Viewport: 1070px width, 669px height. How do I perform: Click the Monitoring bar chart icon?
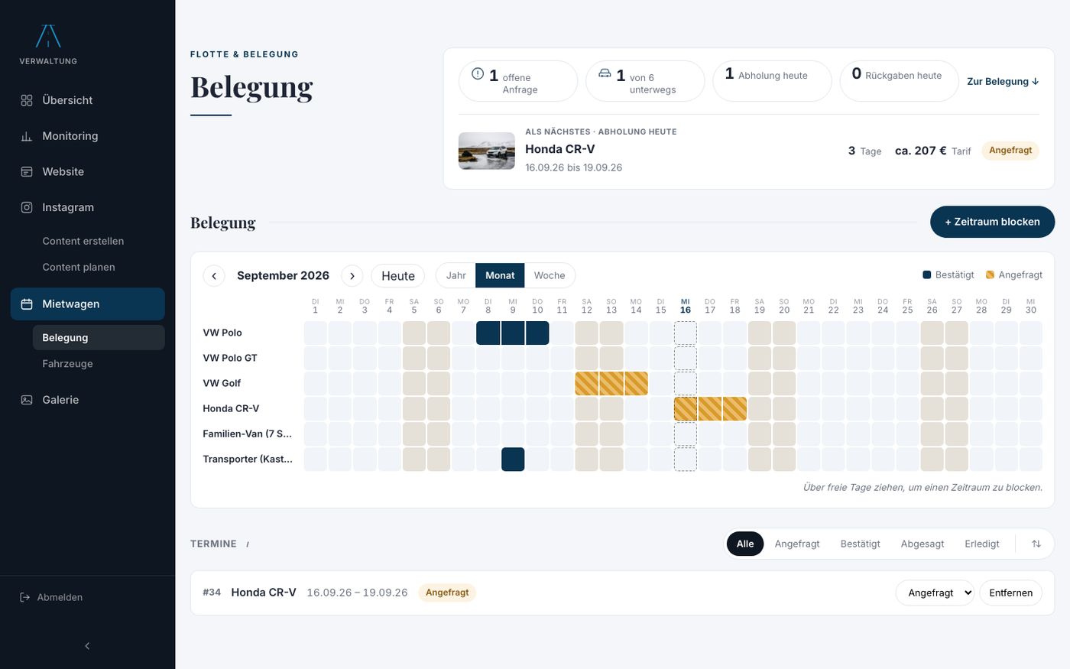pos(27,136)
